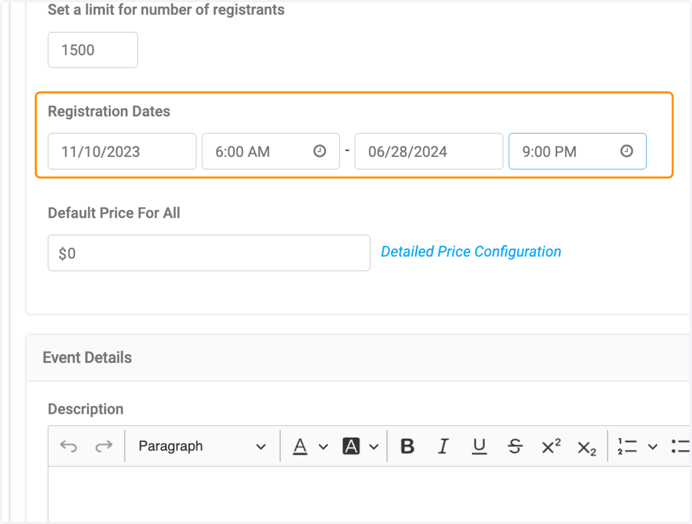Click the Default Price For All label
The height and width of the screenshot is (524, 692).
point(114,213)
